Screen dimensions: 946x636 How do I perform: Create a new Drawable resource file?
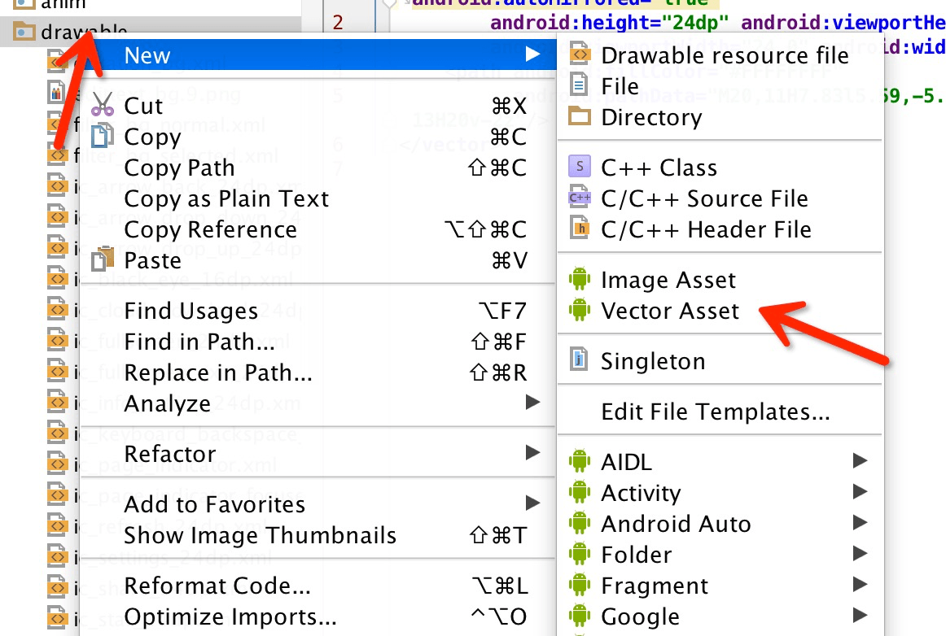point(721,54)
